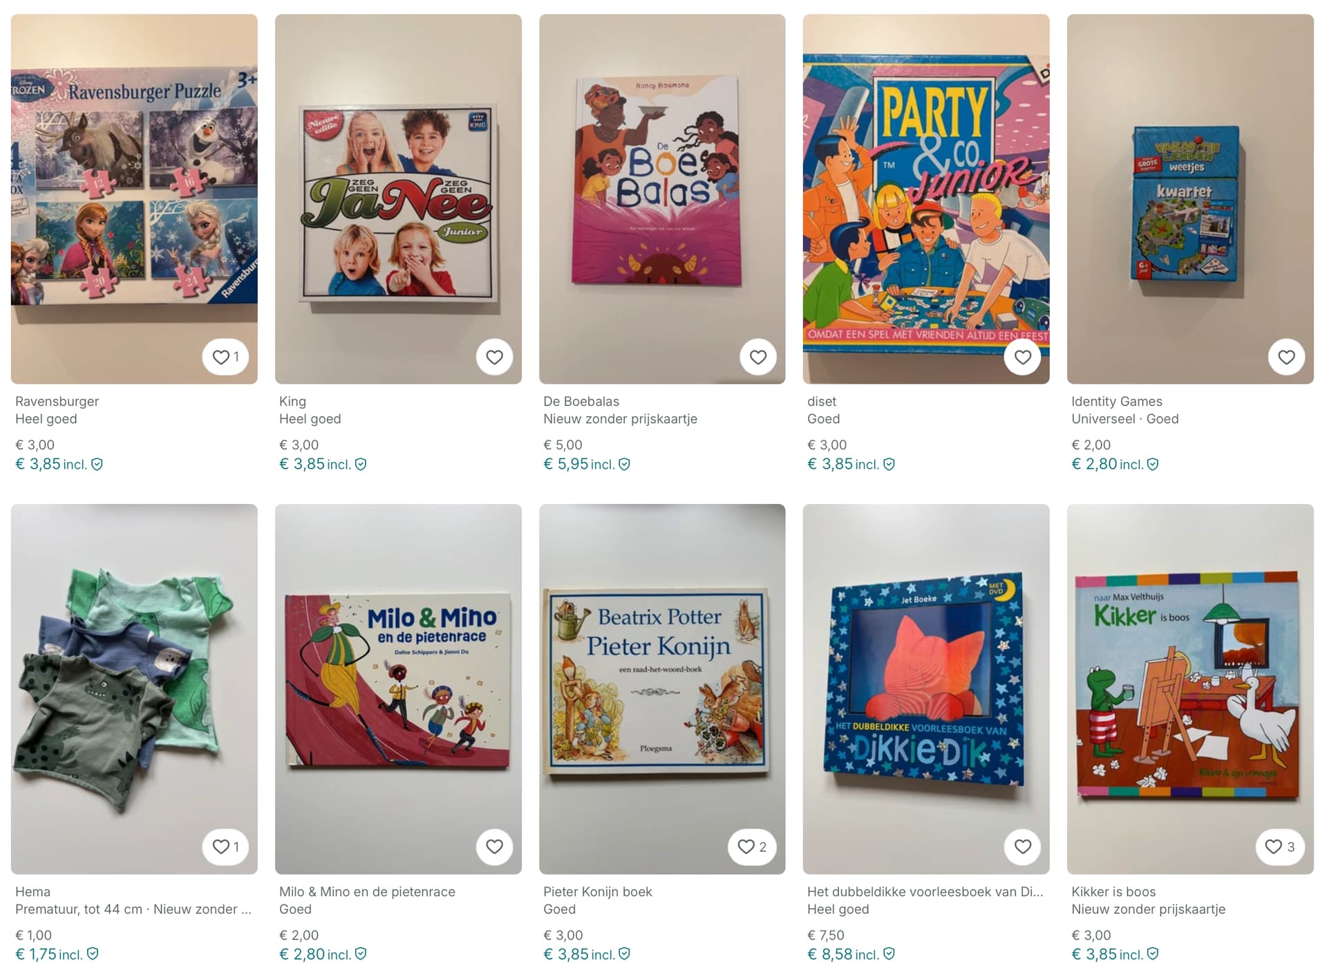Viewport: 1327px width, 972px height.
Task: Favorite the Dikkie Dik voorleesboek
Action: 1022,847
